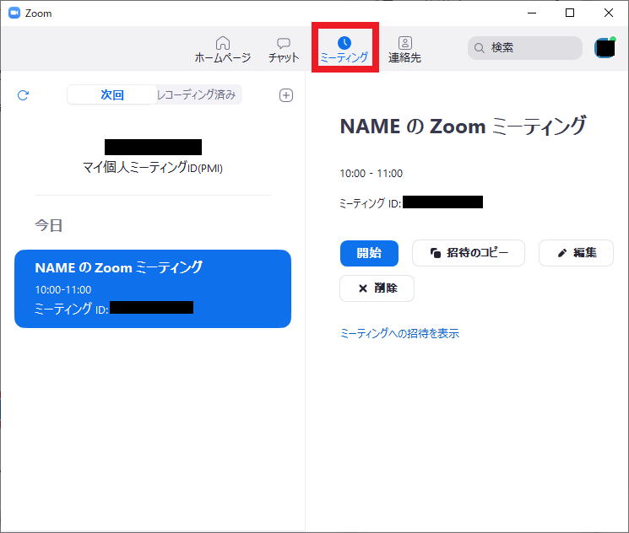
Task: Click 招待のコピー button
Action: click(469, 253)
